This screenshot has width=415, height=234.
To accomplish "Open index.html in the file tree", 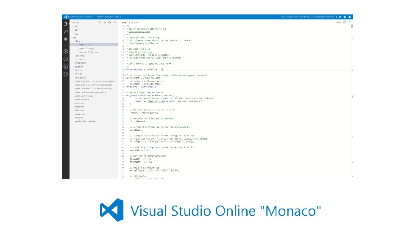I will (79, 110).
